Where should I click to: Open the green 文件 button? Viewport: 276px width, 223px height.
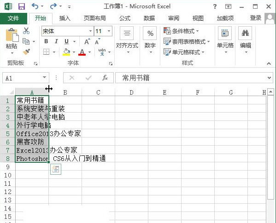(x=13, y=18)
